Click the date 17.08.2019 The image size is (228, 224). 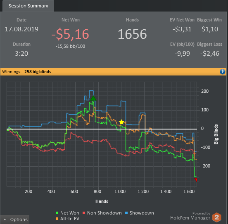click(21, 29)
